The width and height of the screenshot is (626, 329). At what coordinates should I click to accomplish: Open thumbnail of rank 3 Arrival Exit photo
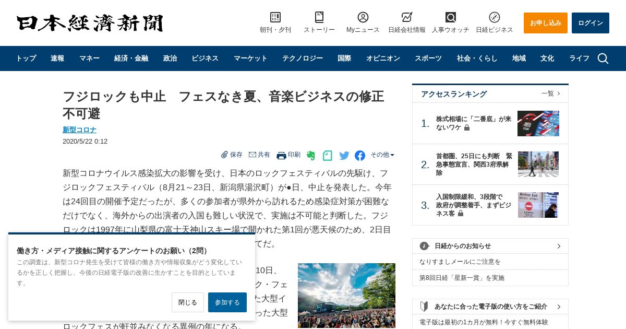[x=538, y=205]
